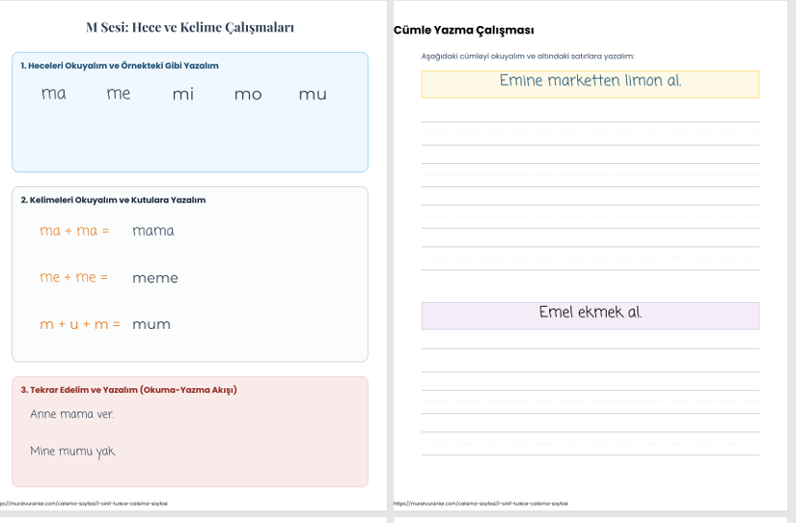The height and width of the screenshot is (523, 796).
Task: Select the word "mum"
Action: click(151, 324)
